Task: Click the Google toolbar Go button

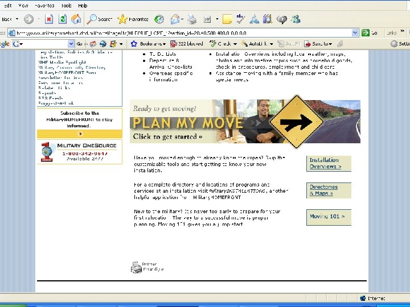Action: click(x=80, y=44)
